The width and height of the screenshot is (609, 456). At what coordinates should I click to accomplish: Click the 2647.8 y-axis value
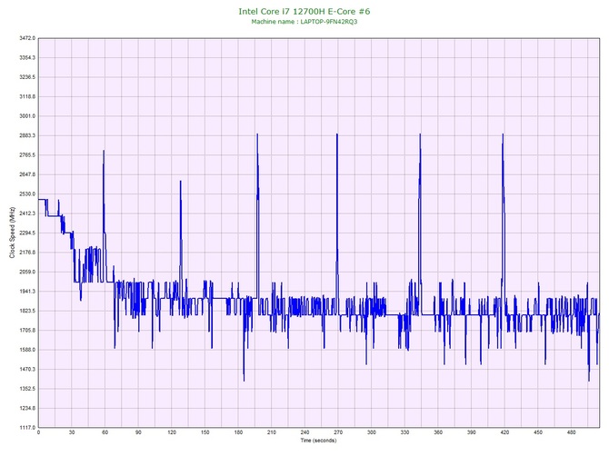pyautogui.click(x=27, y=174)
